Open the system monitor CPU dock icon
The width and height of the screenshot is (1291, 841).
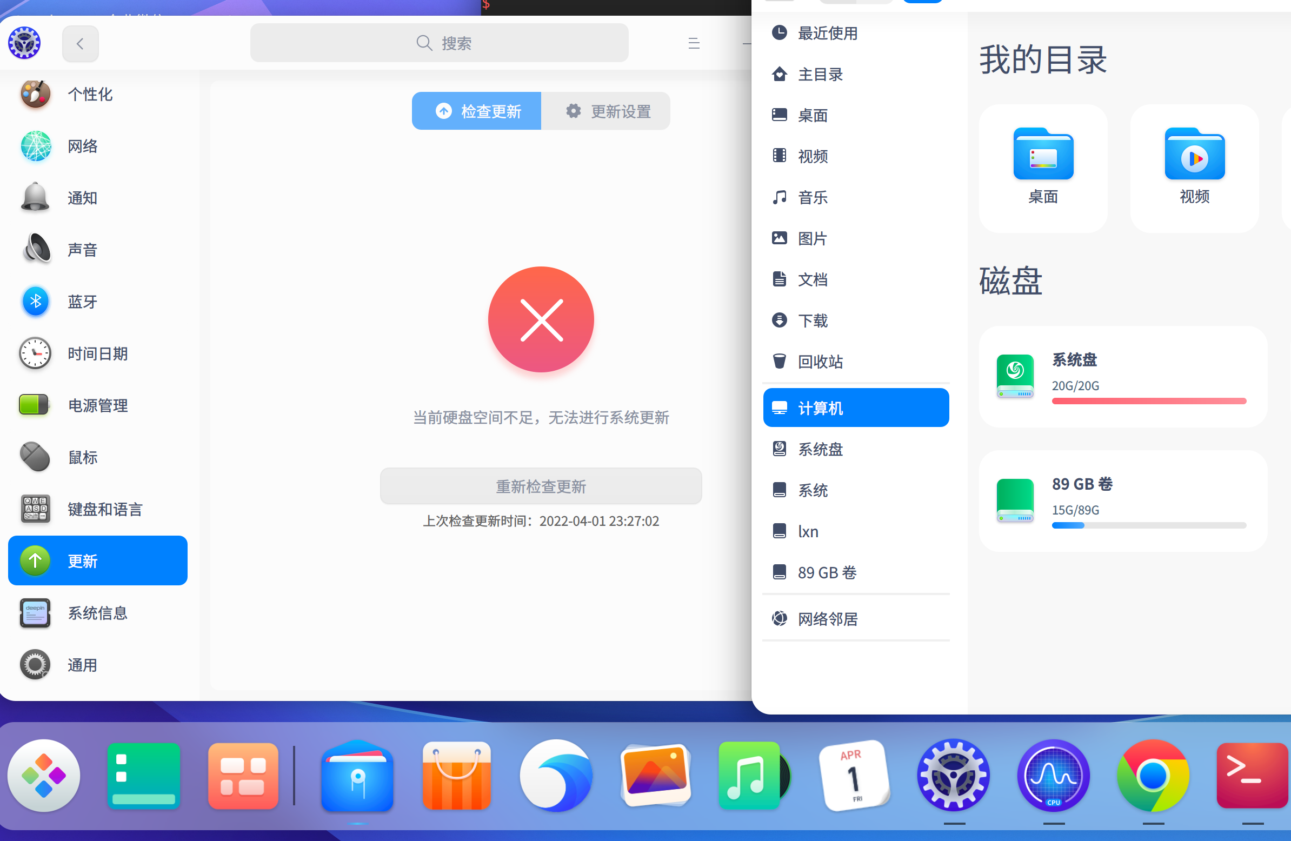tap(1053, 776)
